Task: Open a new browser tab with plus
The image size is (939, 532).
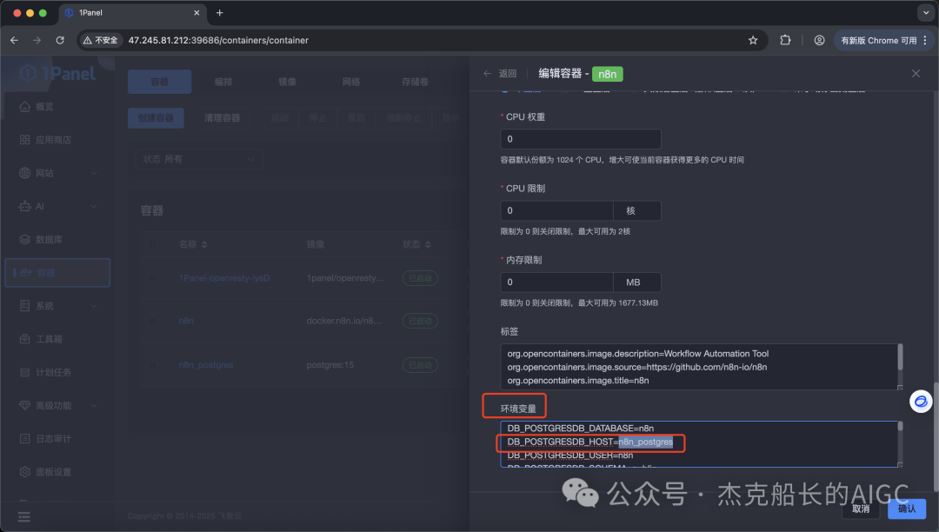Action: pos(220,12)
